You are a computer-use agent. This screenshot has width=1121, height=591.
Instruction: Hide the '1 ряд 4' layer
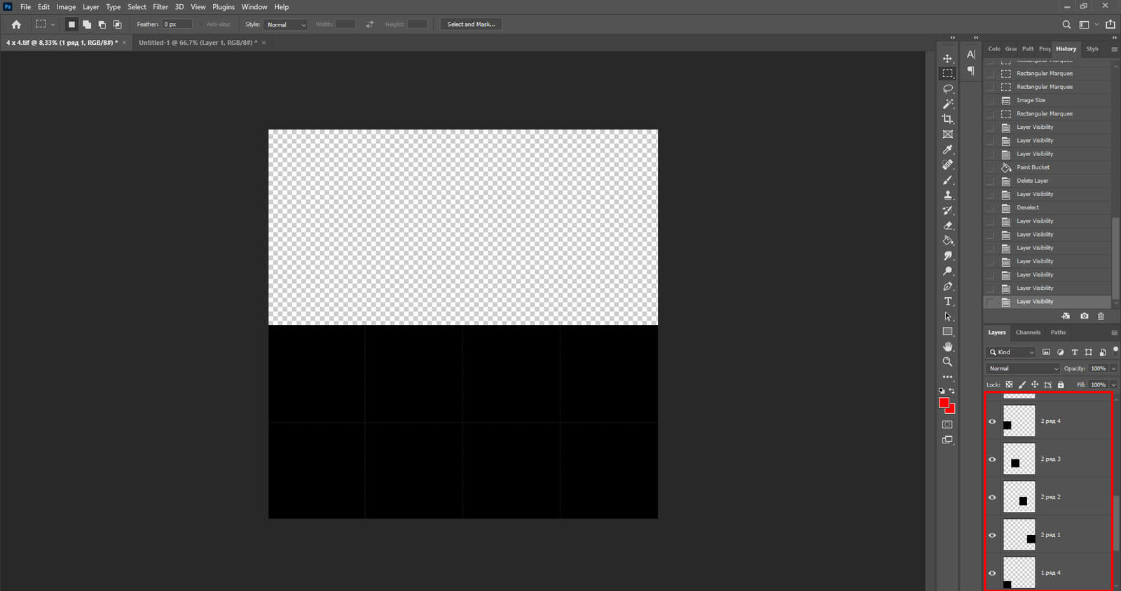(x=992, y=573)
